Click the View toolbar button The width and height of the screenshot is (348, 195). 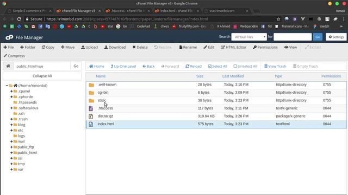pyautogui.click(x=290, y=47)
